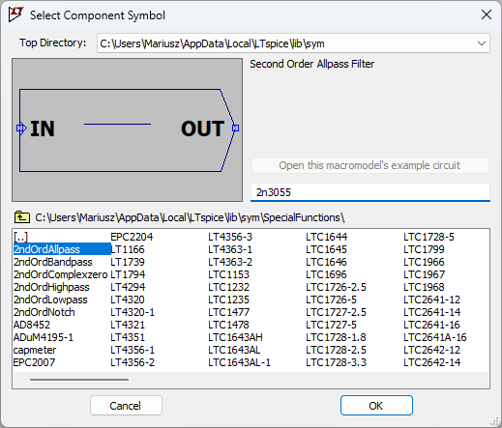Select LTC1232 component
This screenshot has height=428, width=502.
point(228,287)
